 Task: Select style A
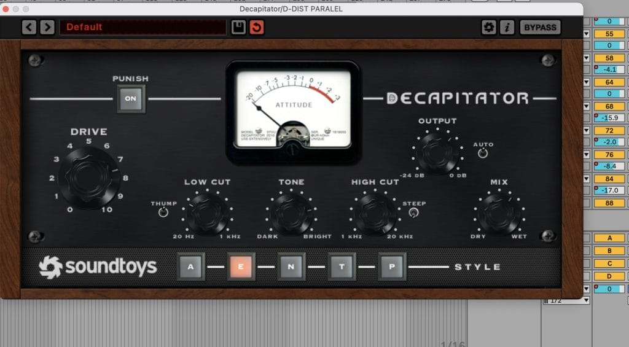190,267
